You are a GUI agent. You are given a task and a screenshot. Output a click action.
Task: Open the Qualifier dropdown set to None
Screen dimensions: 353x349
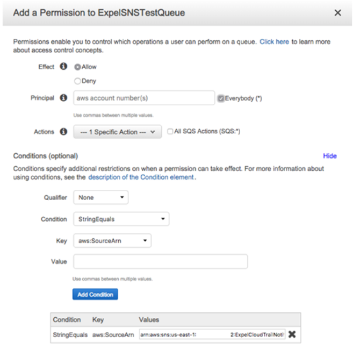click(101, 197)
